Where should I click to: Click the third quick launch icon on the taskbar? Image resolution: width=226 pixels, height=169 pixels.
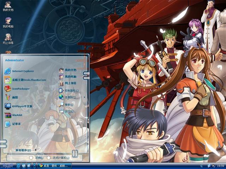(29, 166)
